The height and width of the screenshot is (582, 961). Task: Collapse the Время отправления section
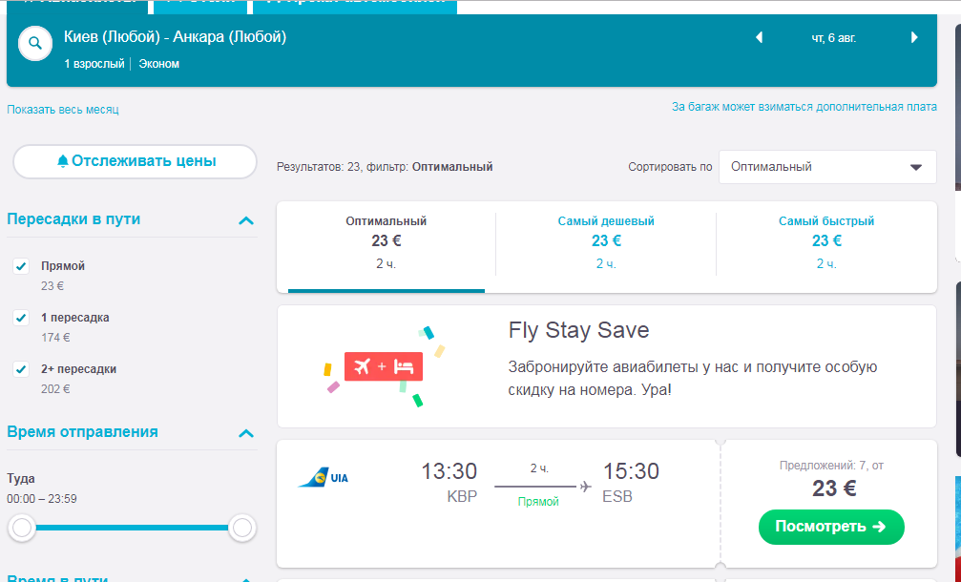pos(246,433)
